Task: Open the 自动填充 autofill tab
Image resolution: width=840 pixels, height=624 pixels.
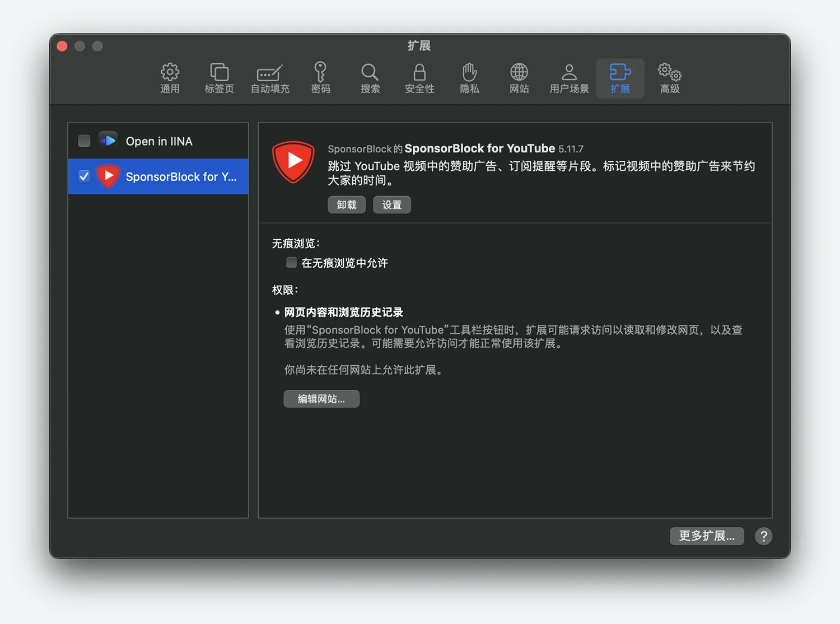Action: 270,78
